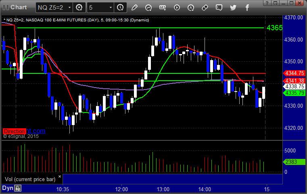The width and height of the screenshot is (307, 194).
Task: Open the time template clock menu
Action: [120, 8]
